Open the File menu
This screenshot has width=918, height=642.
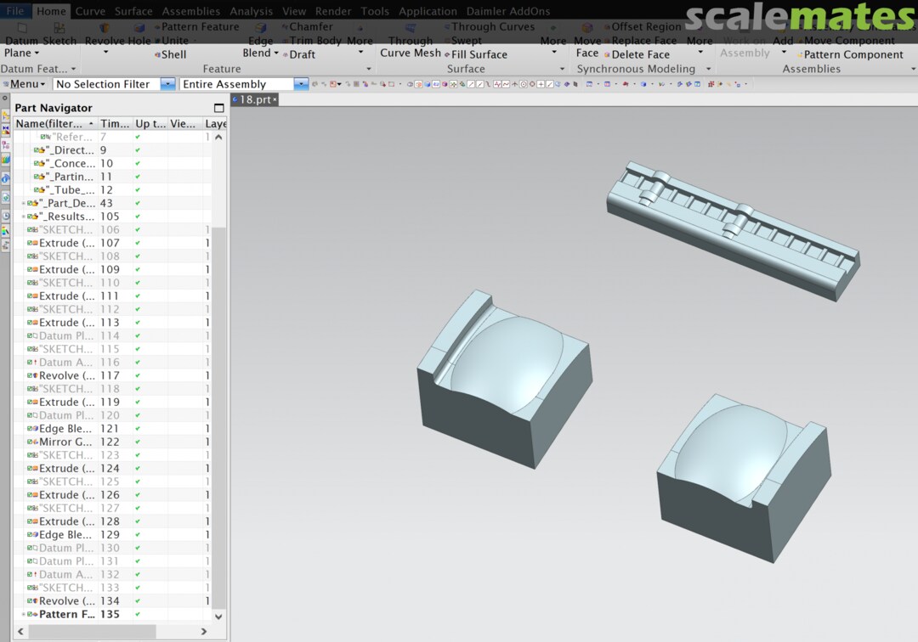(x=15, y=11)
